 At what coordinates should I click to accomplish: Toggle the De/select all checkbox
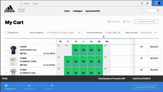[x=6, y=32]
